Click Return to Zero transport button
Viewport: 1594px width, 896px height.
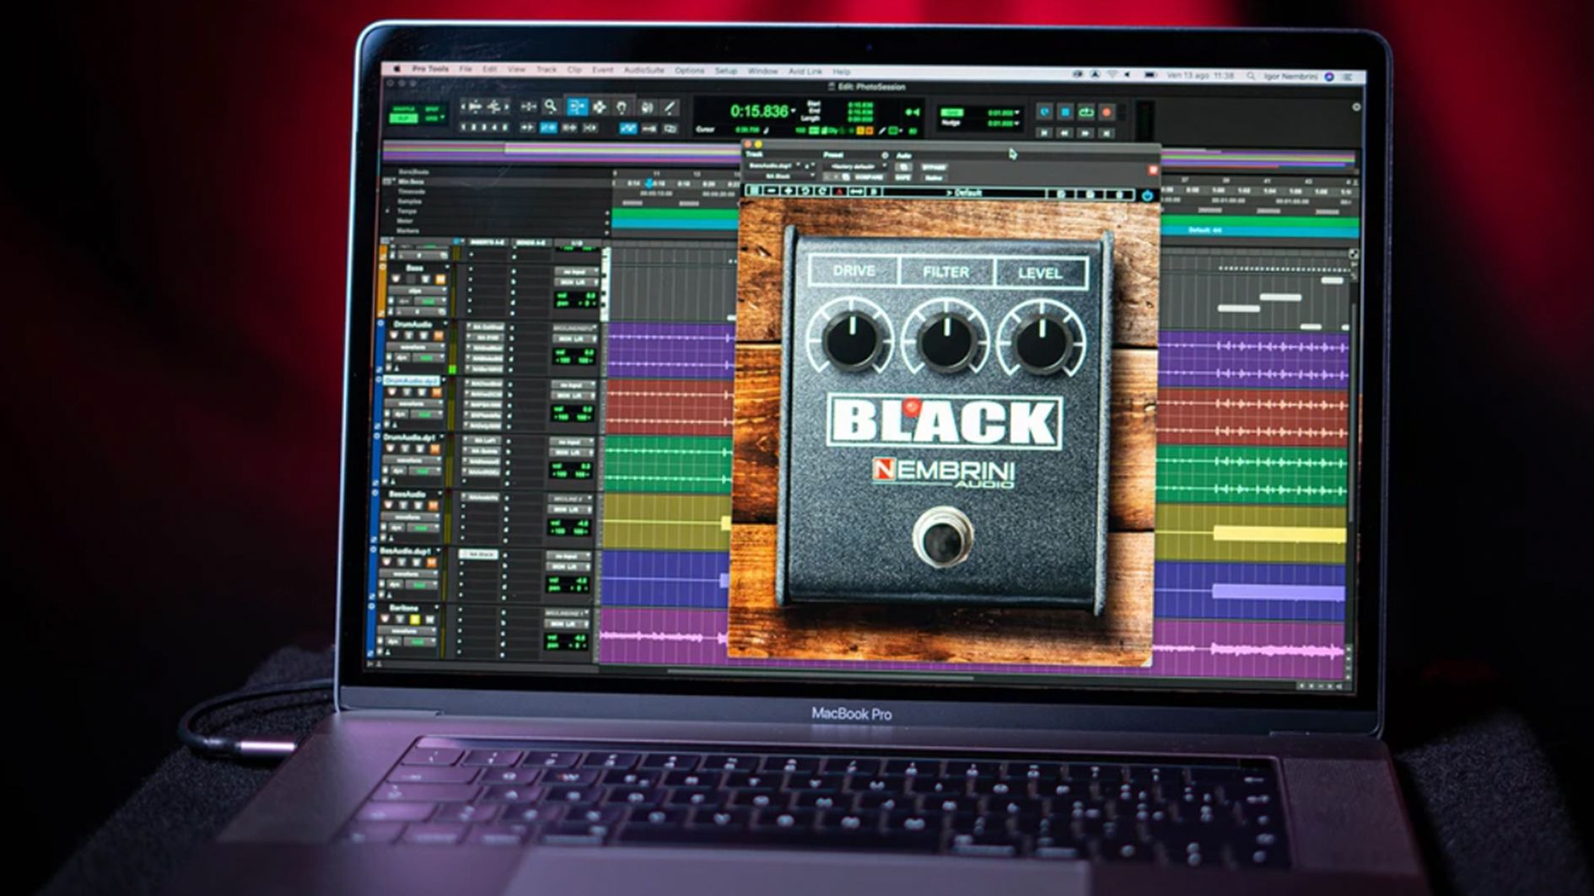click(x=1044, y=132)
